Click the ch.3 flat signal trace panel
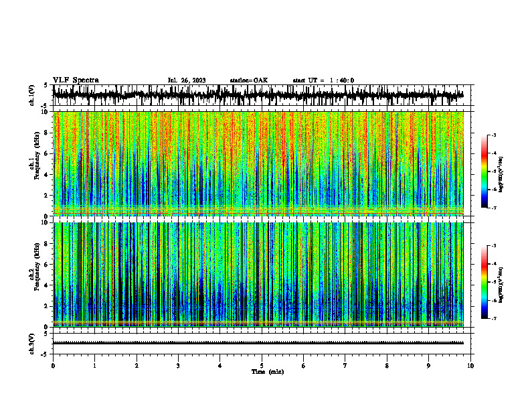The height and width of the screenshot is (410, 530). click(x=263, y=344)
